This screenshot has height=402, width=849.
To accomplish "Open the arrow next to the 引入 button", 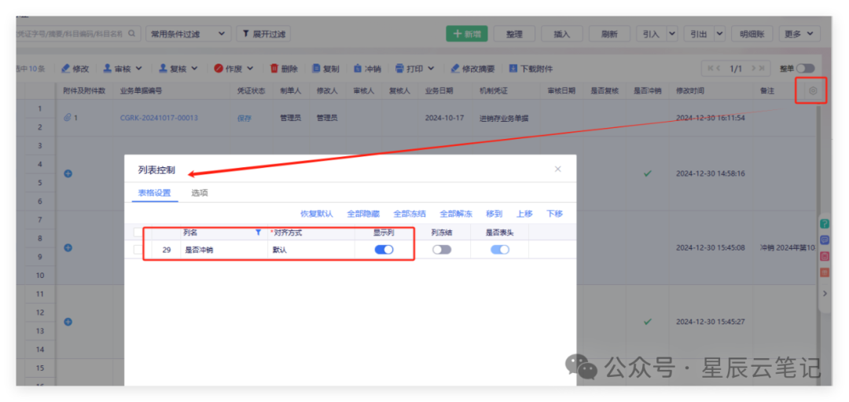I will (x=672, y=34).
